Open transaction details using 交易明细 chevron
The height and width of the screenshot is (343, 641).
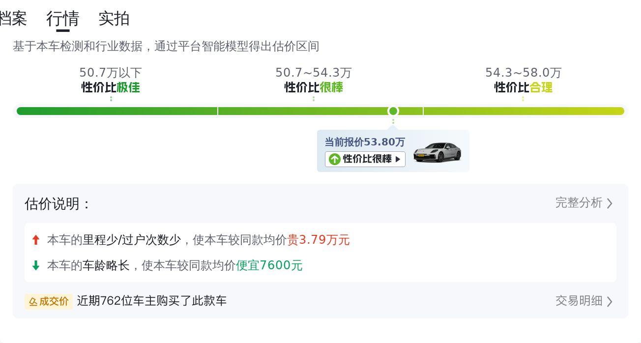(610, 301)
